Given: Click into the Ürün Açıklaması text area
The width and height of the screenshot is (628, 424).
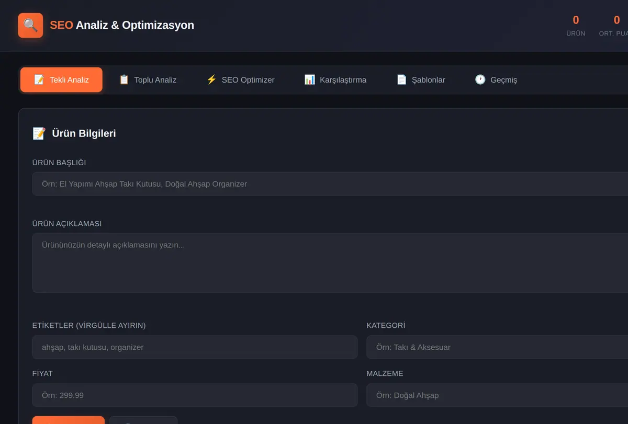Looking at the screenshot, I should point(330,262).
